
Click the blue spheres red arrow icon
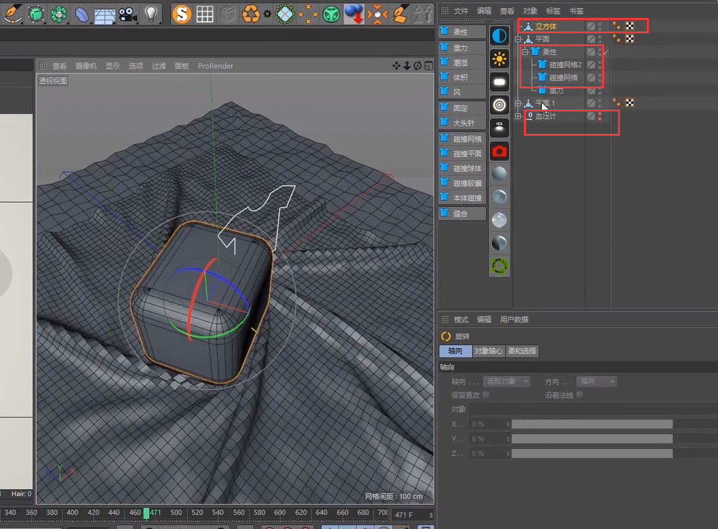354,13
